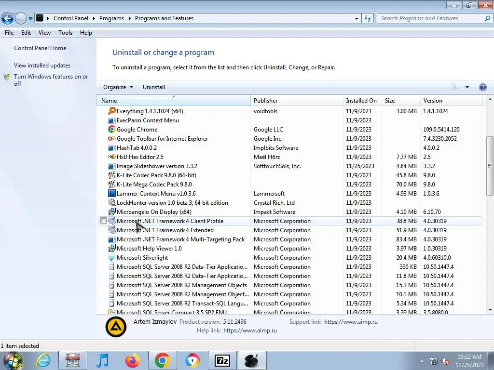Tick the checkbox for .NET Framework 4 Client Profile
The height and width of the screenshot is (370, 494).
(103, 221)
